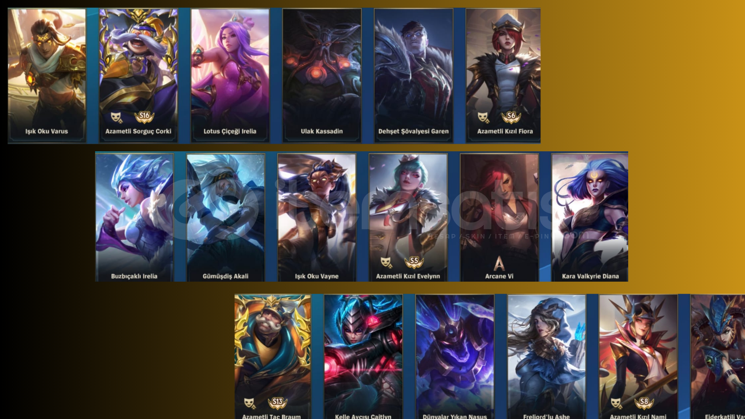
Task: Click the mask icon on Azametli Kızıl Evelynn
Action: (x=386, y=262)
